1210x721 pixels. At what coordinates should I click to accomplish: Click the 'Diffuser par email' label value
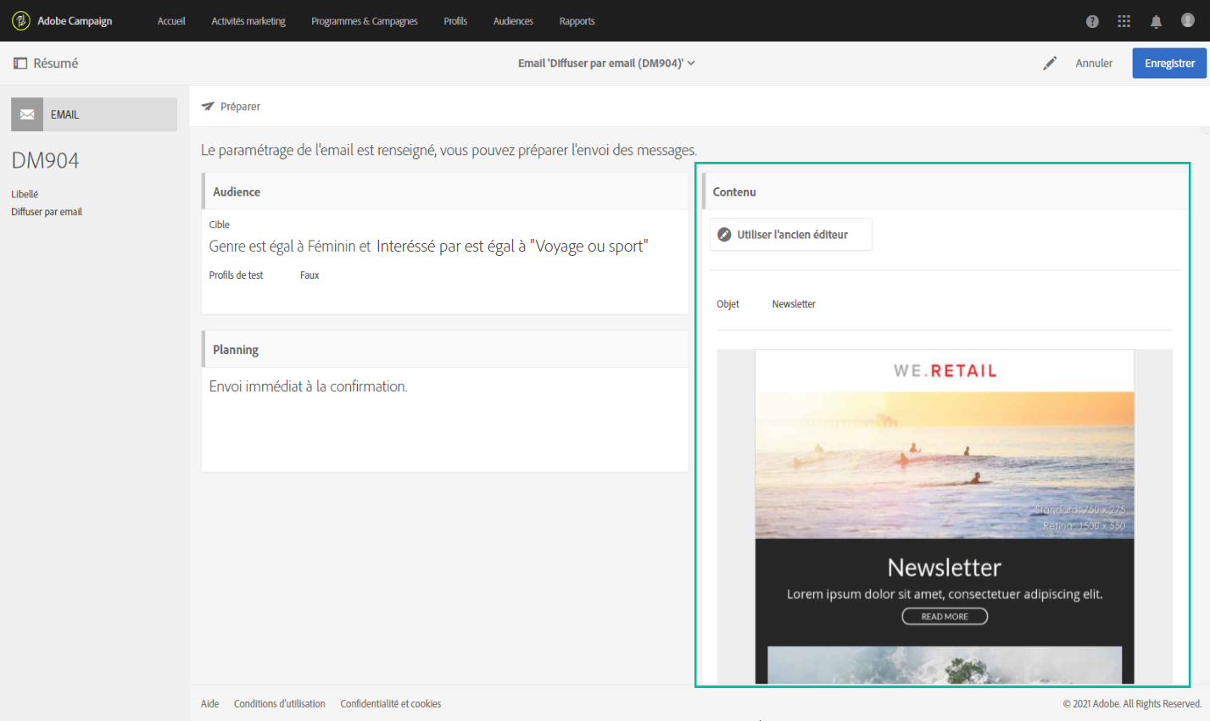[x=47, y=212]
